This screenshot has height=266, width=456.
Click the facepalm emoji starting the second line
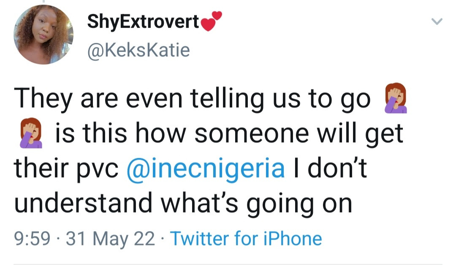31,133
